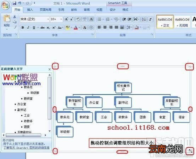Toggle superscript formatting
Viewport: 196px width, 159px height.
54,28
